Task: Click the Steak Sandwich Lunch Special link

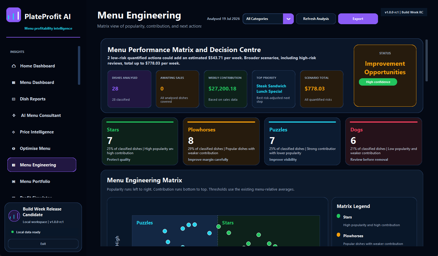Action: tap(271, 89)
